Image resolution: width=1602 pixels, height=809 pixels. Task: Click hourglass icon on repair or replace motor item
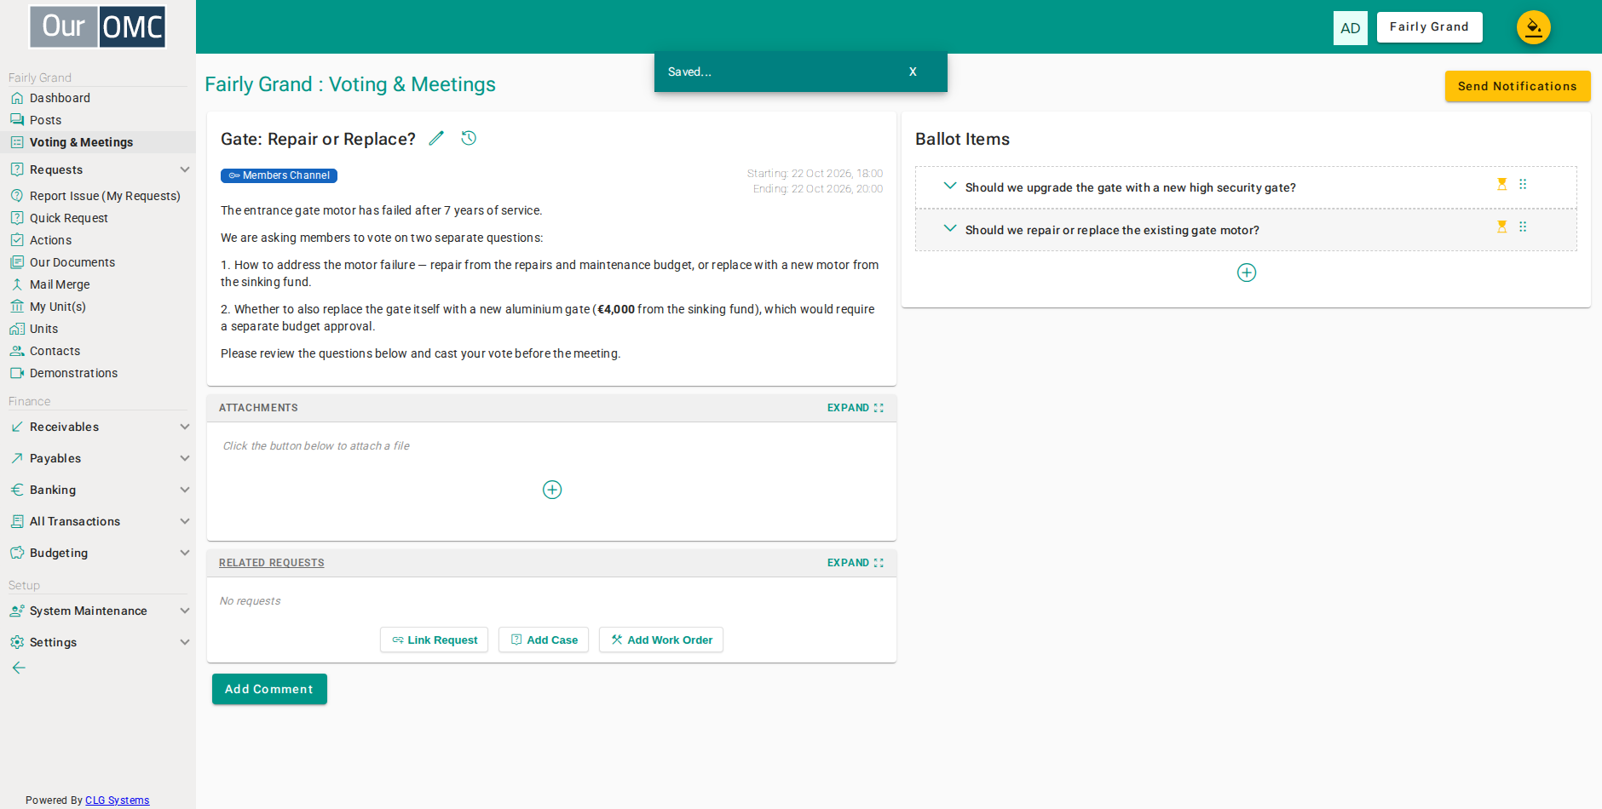[x=1502, y=227]
